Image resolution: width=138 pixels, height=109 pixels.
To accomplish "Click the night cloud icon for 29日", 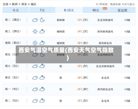I will click(42, 31).
